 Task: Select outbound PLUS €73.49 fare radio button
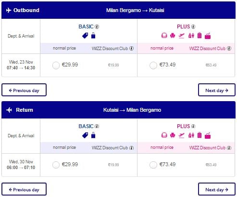point(153,66)
